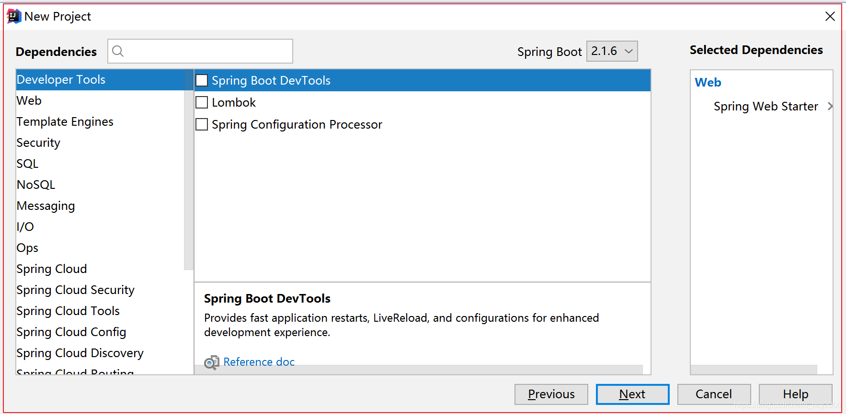
Task: Expand the Spring Web Starter arrow
Action: 830,106
